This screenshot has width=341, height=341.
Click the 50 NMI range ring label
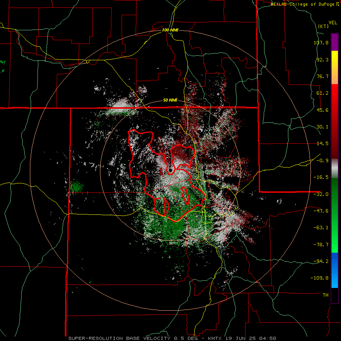click(170, 100)
